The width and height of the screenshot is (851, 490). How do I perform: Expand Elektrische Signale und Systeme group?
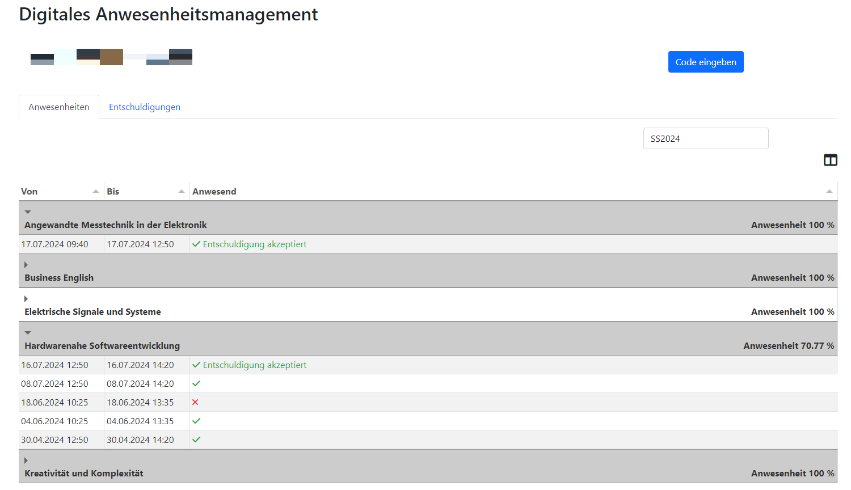[x=26, y=299]
